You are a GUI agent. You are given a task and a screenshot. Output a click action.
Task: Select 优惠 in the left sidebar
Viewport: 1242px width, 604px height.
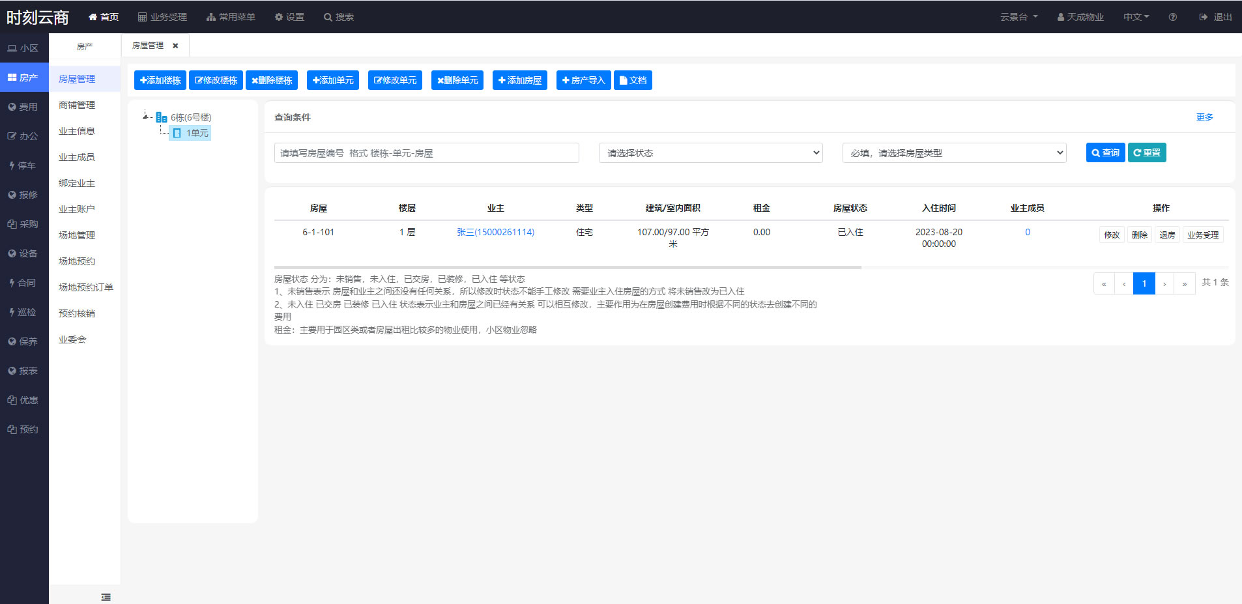click(x=24, y=400)
